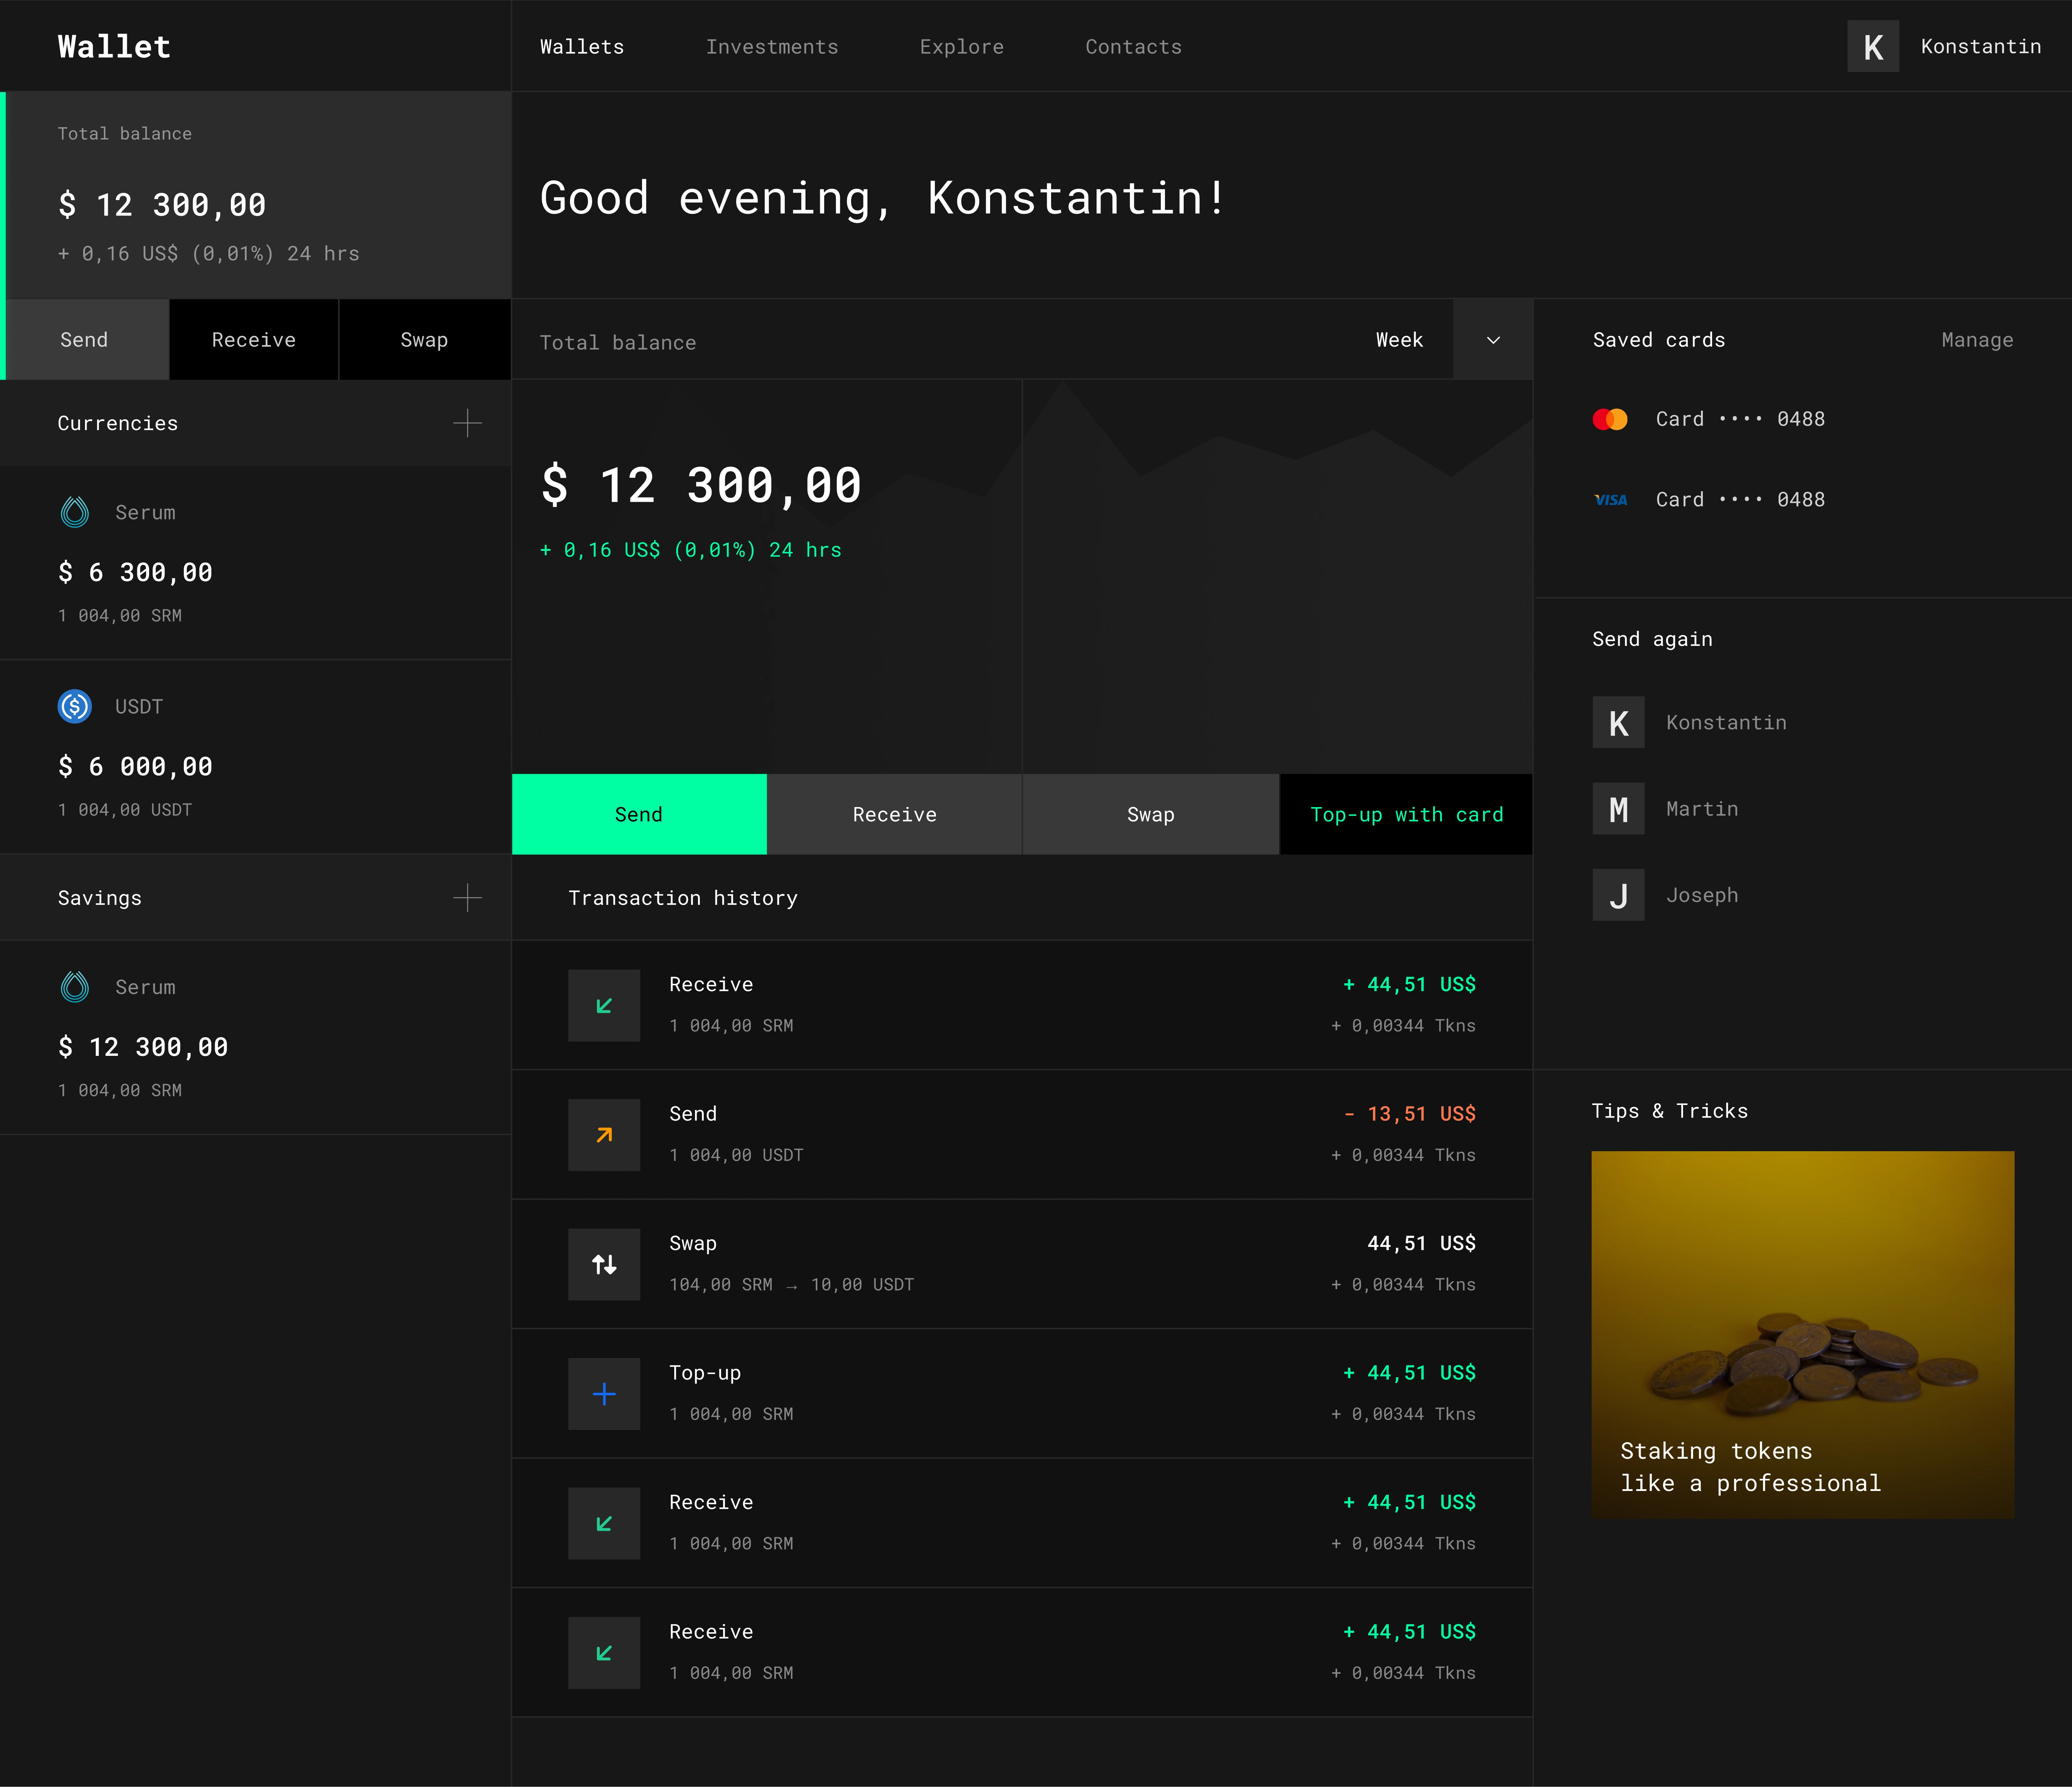Click the last Receive transaction's arrow icon

point(604,1653)
